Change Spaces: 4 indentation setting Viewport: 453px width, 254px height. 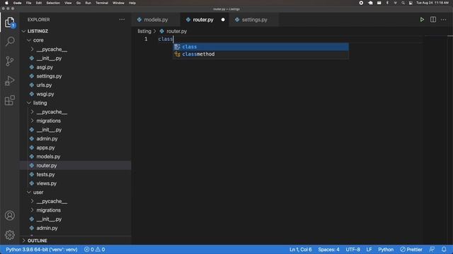point(328,249)
